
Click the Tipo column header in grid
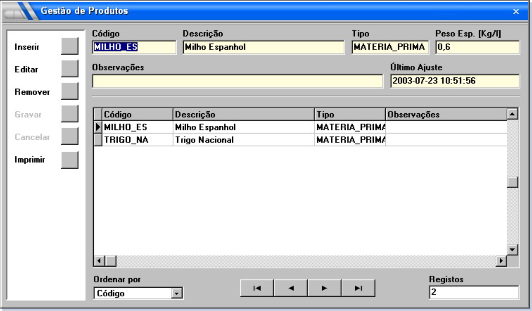pos(349,114)
